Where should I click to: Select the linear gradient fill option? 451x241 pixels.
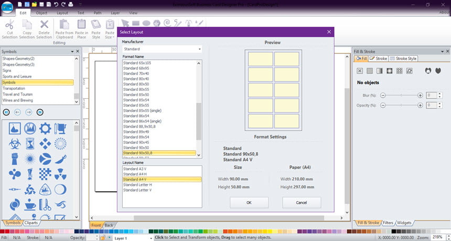click(x=379, y=71)
